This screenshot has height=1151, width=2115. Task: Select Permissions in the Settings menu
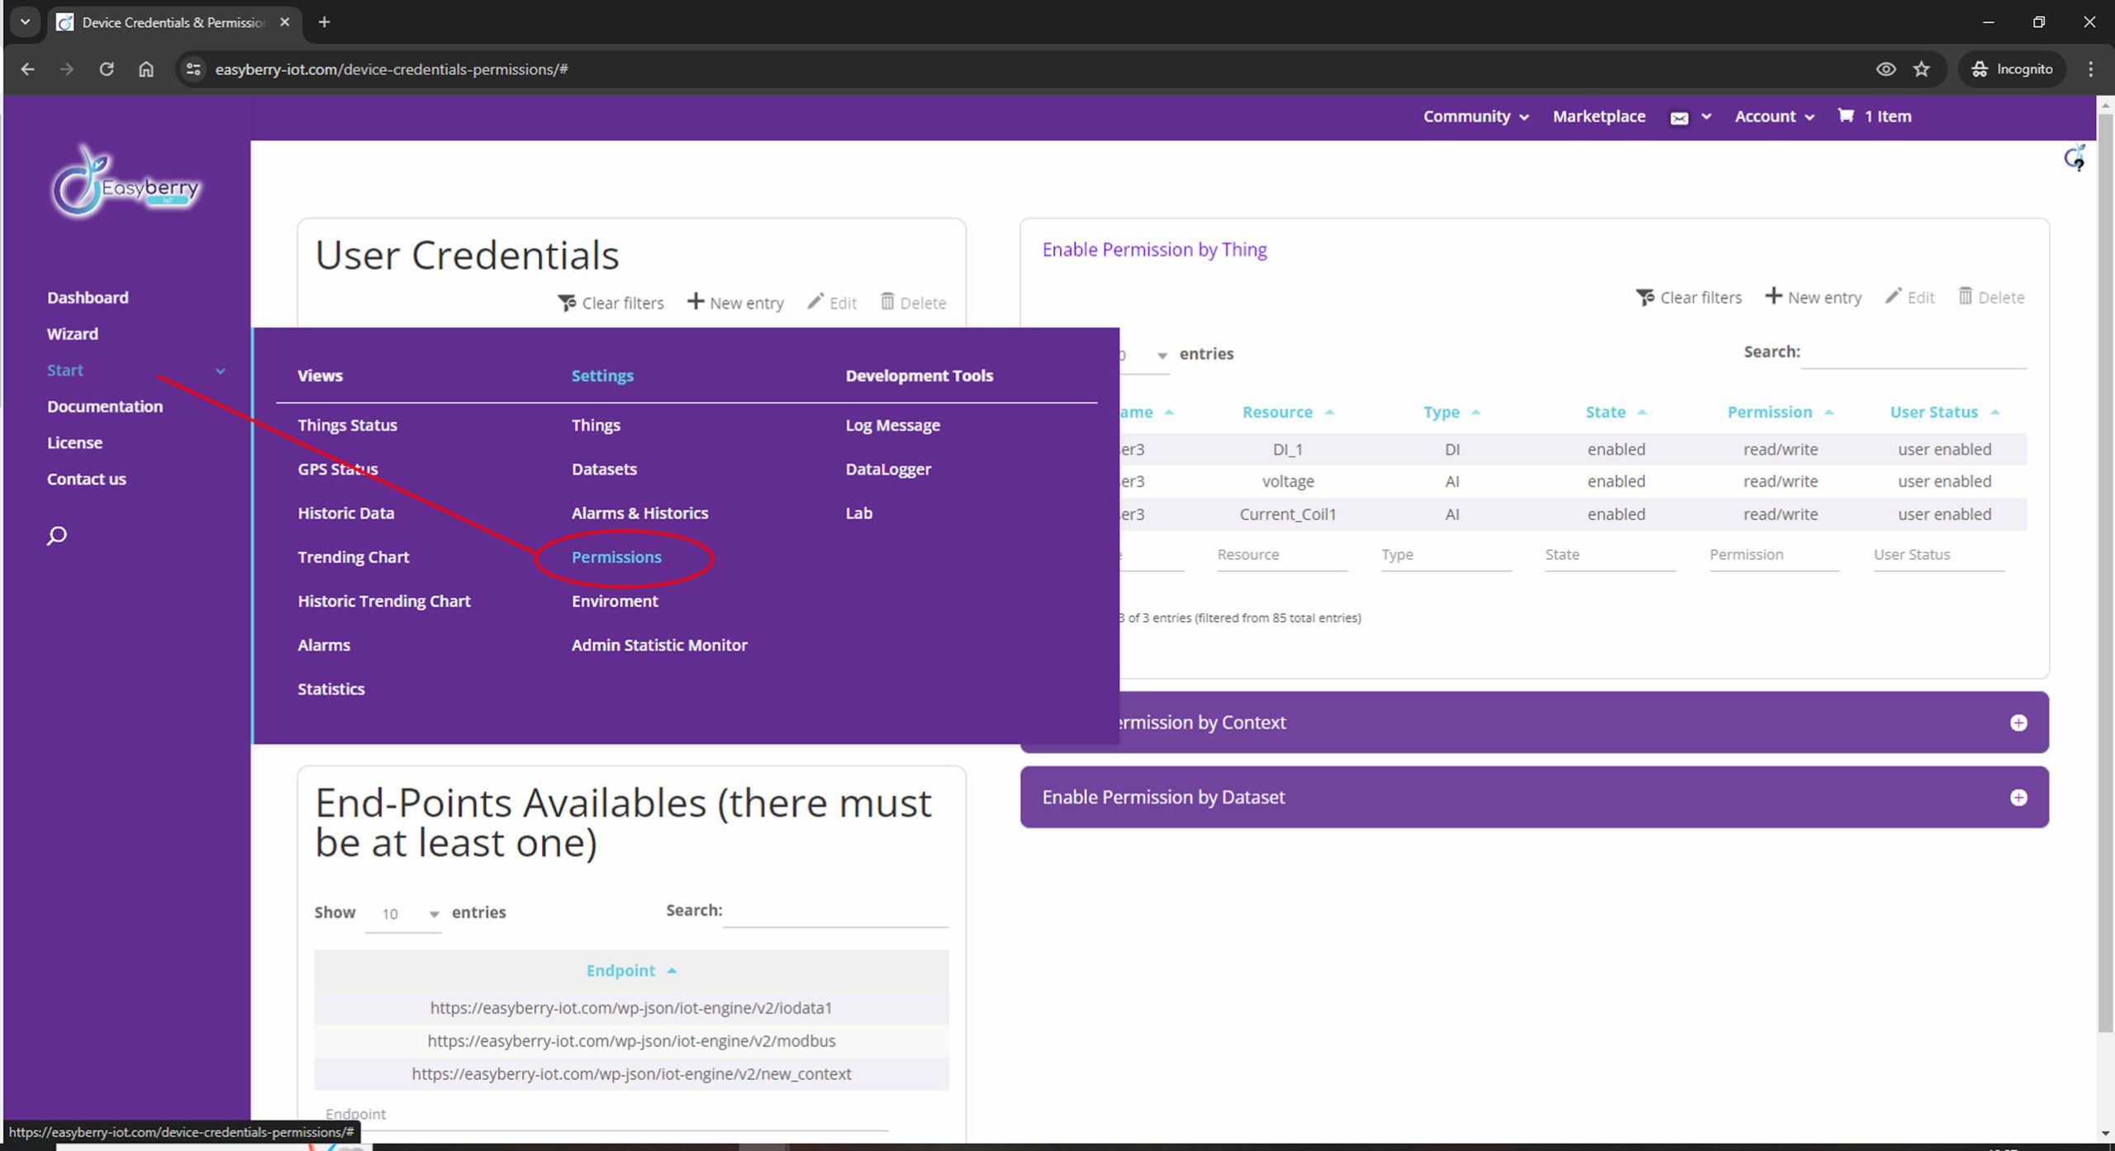(616, 557)
